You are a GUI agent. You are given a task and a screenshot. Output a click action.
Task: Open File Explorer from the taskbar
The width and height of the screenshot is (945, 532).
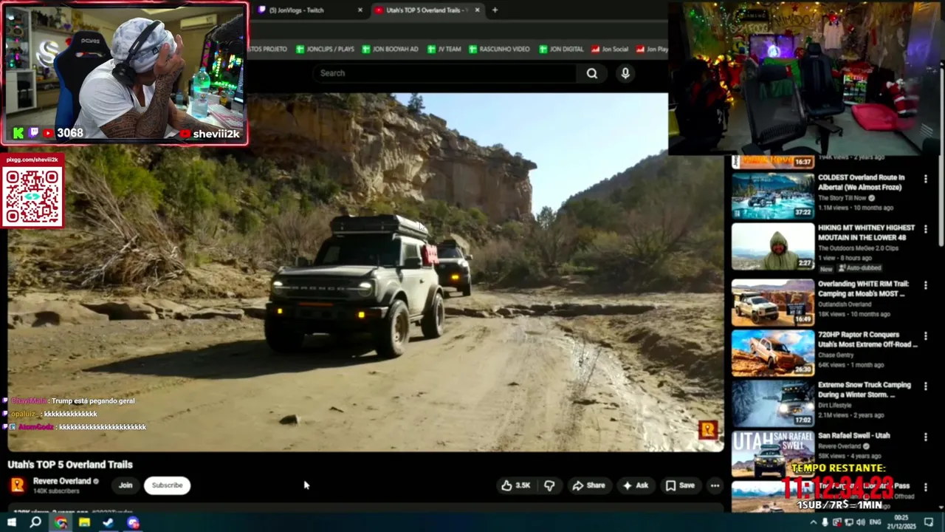(x=84, y=522)
